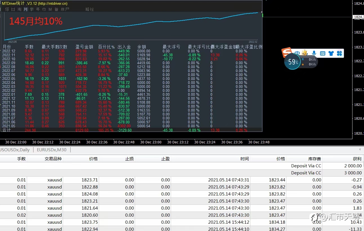Open the EURUSDx,M30 chart tab
The width and height of the screenshot is (364, 231).
52,150
